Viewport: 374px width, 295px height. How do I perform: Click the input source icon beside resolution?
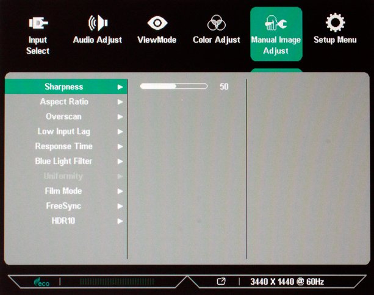coord(221,282)
